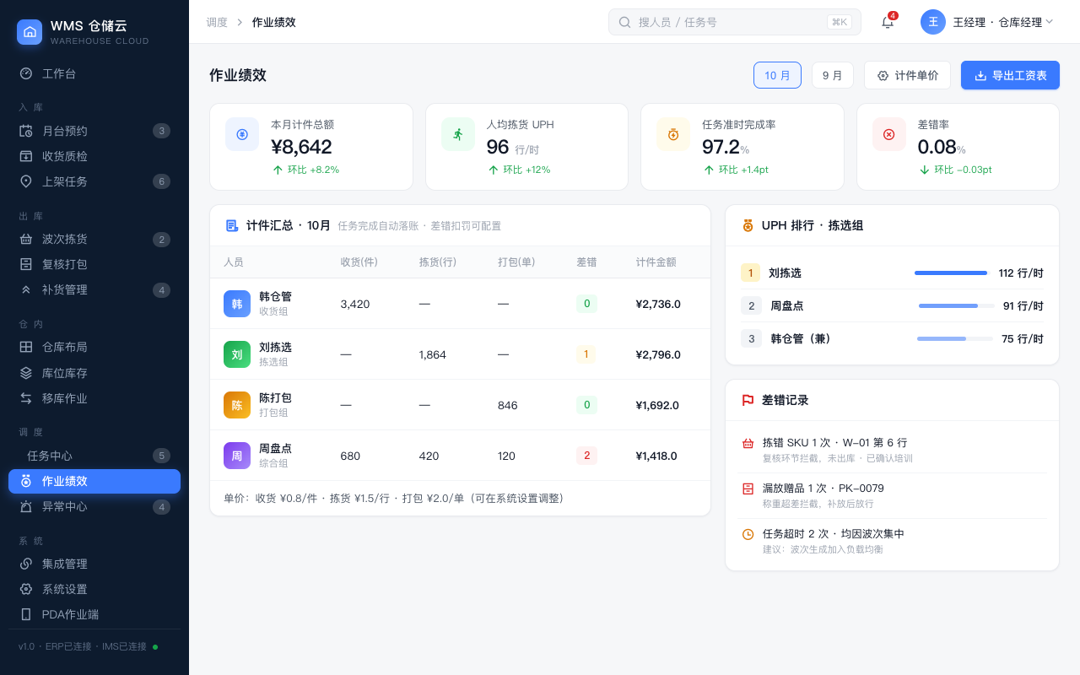Click the UPH 排行 medal icon

[x=748, y=225]
